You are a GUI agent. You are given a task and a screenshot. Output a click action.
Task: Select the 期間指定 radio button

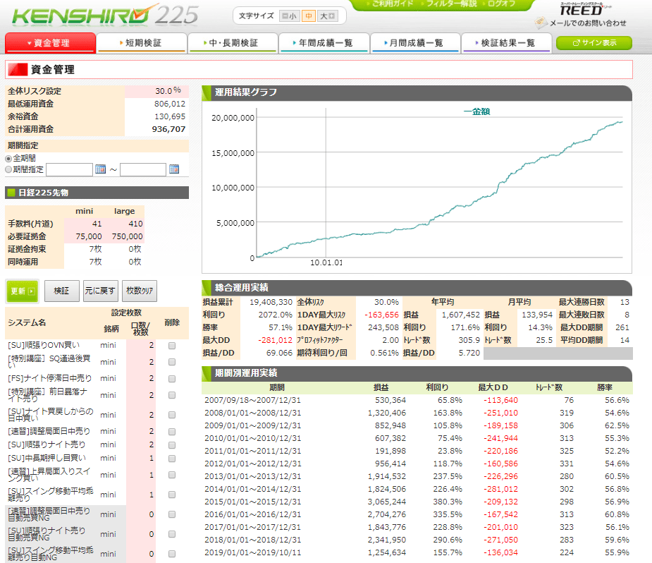click(x=9, y=169)
